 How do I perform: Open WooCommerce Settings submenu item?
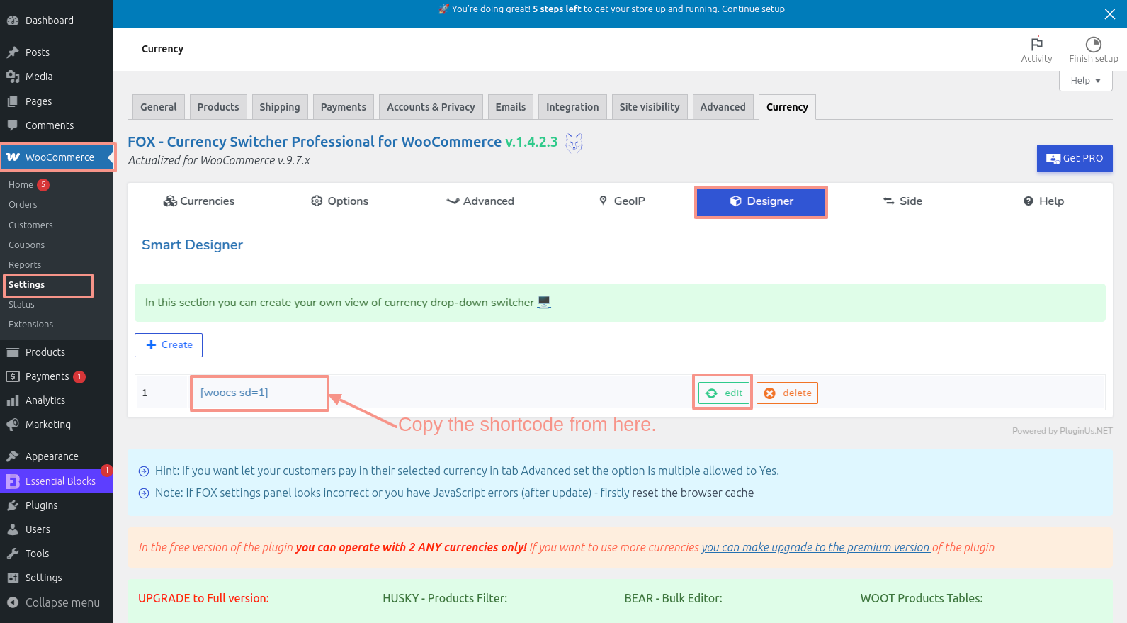point(26,285)
